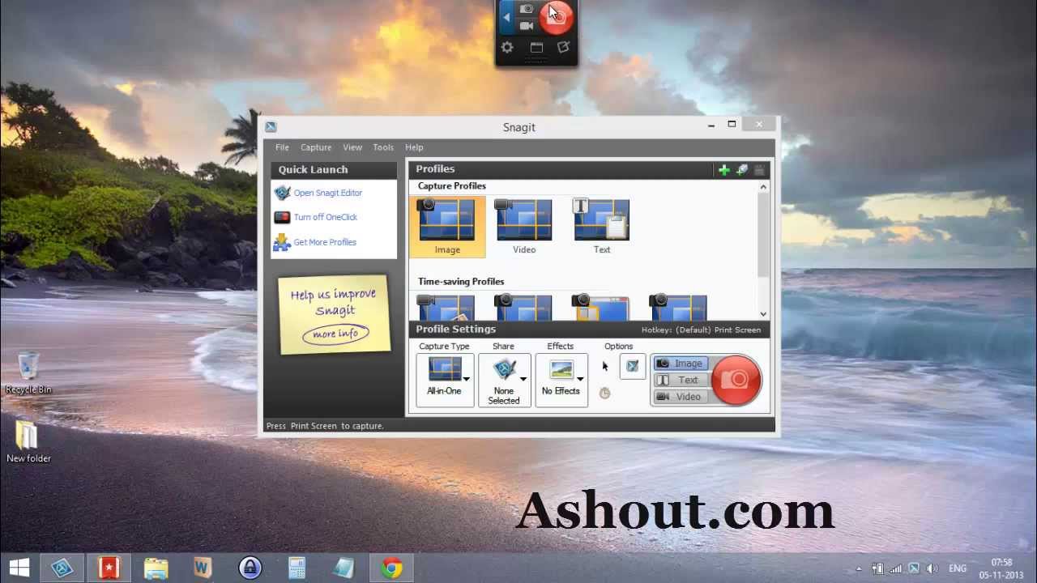Switch capture mode to Image
This screenshot has width=1037, height=583.
point(681,364)
